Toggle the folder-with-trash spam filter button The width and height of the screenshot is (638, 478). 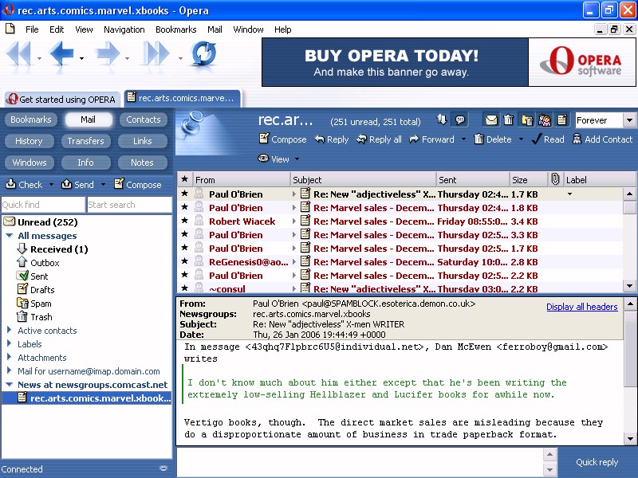pyautogui.click(x=527, y=119)
